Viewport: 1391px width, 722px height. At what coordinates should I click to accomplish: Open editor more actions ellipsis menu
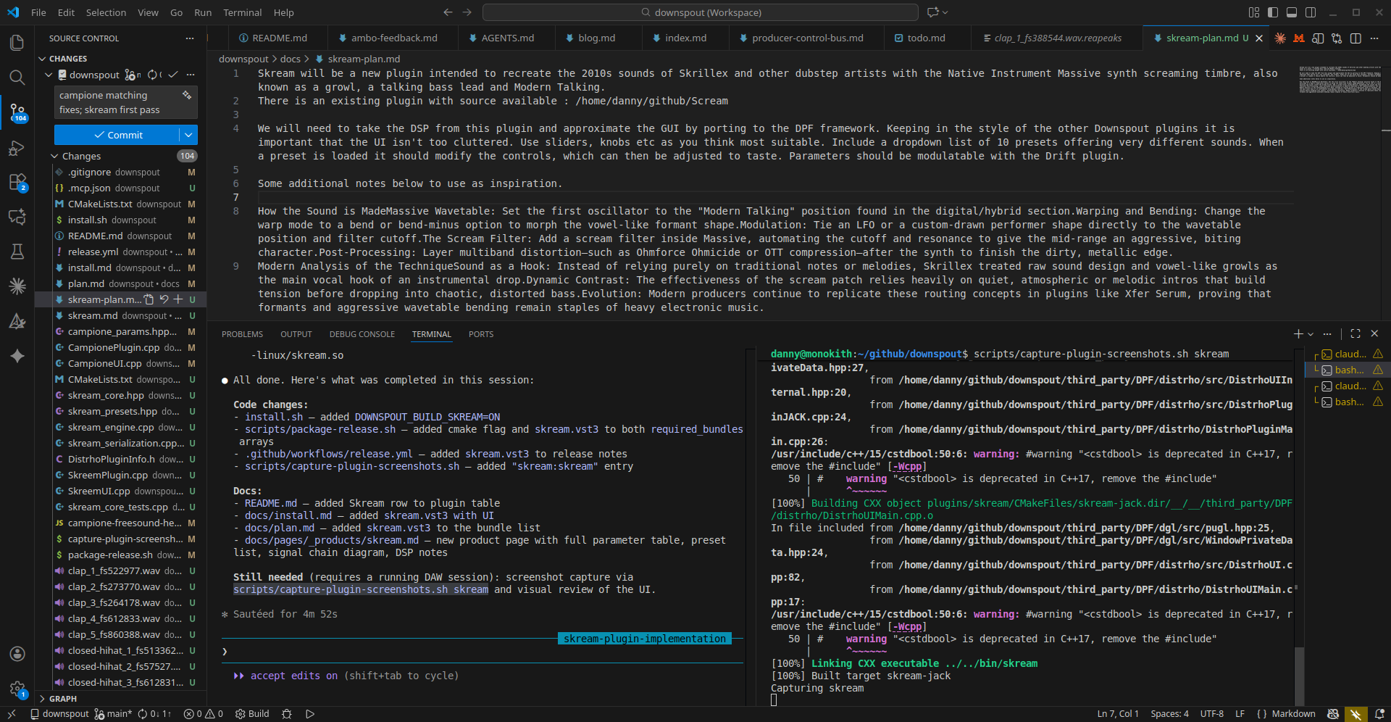[1374, 38]
